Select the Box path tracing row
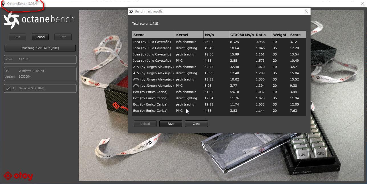367x184 pixels. pyautogui.click(x=219, y=104)
